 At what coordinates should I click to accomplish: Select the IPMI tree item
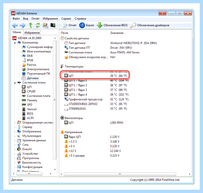pyautogui.click(x=28, y=60)
